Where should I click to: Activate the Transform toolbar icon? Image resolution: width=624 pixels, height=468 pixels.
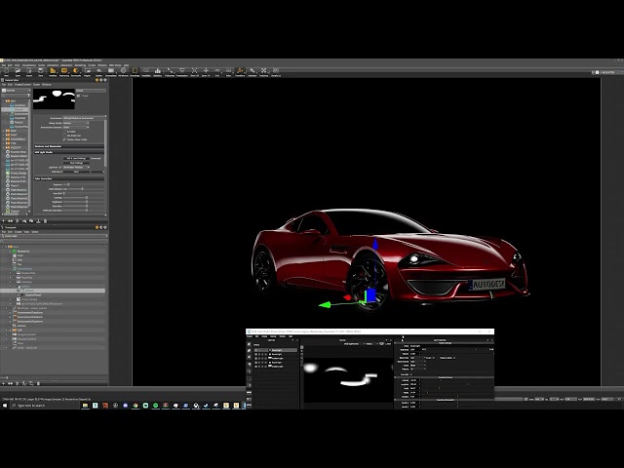click(x=240, y=71)
